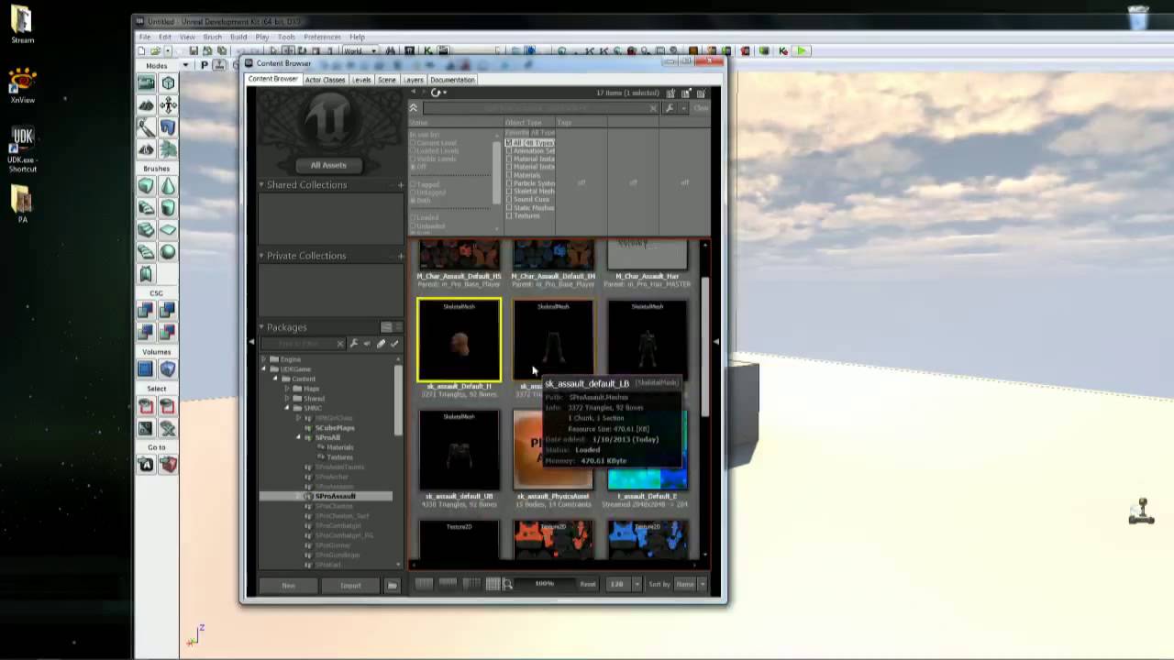The image size is (1174, 660).
Task: Click the thumbnail zoom slider at 100%
Action: (x=545, y=584)
